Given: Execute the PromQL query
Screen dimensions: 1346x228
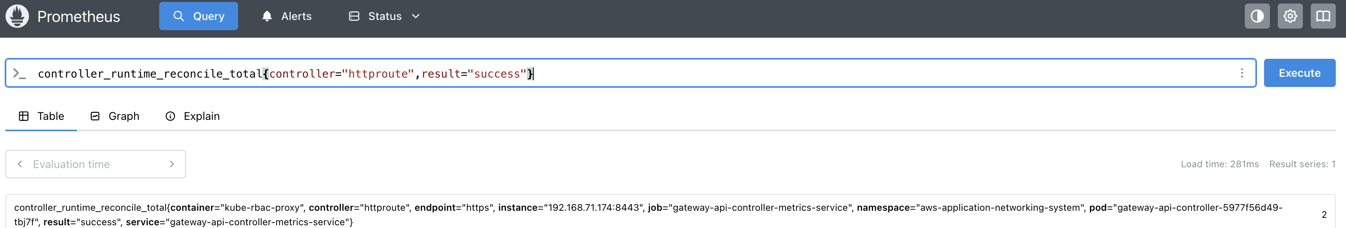Looking at the screenshot, I should [1299, 72].
